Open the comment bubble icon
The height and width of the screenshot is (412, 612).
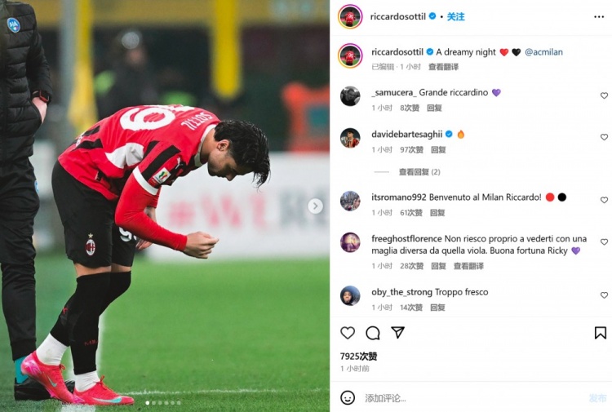pyautogui.click(x=373, y=333)
